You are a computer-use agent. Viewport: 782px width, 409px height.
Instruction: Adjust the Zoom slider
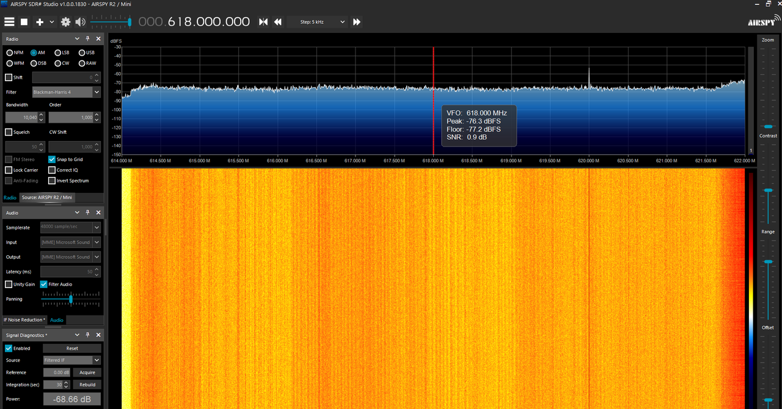768,89
